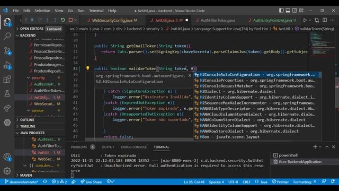Expand the TIMELINE section

click(40, 126)
